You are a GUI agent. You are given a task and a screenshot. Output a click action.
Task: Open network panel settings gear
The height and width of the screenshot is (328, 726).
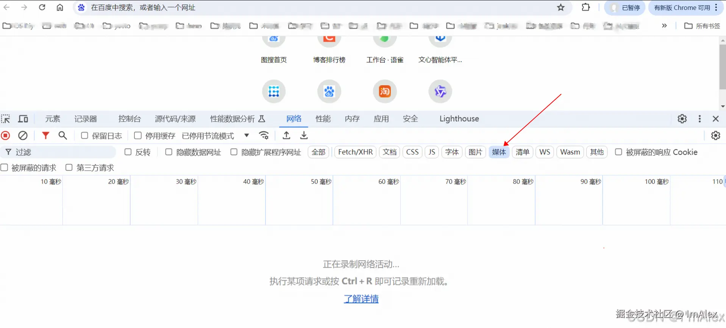[715, 136]
